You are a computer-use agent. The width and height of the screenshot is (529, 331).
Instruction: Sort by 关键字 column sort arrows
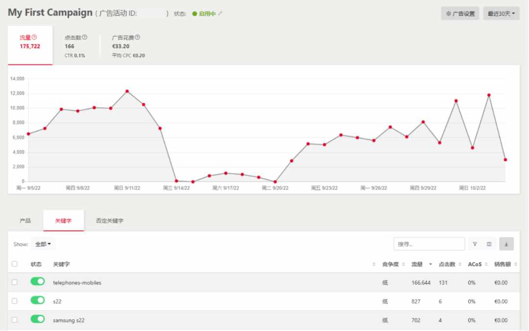click(374, 265)
